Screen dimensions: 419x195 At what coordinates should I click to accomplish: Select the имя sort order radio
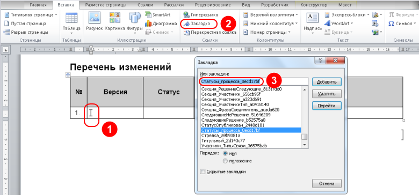coord(225,153)
